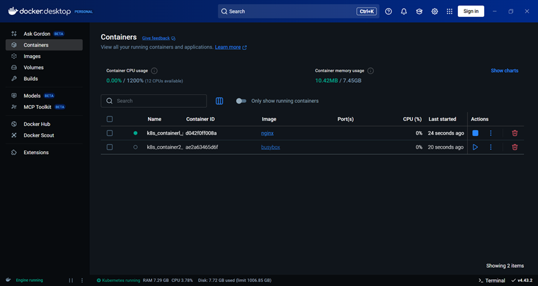
Task: Open the k8s_container1 container name
Action: pos(165,133)
